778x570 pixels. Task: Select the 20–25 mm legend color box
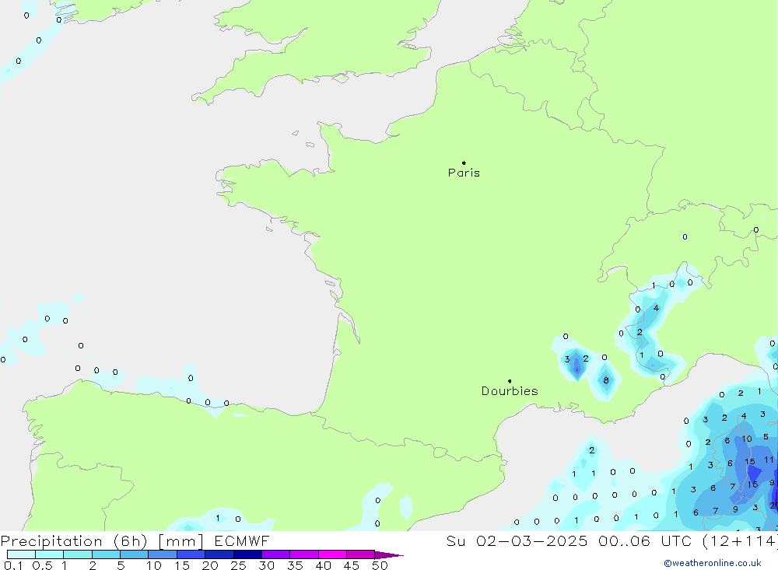pos(219,554)
